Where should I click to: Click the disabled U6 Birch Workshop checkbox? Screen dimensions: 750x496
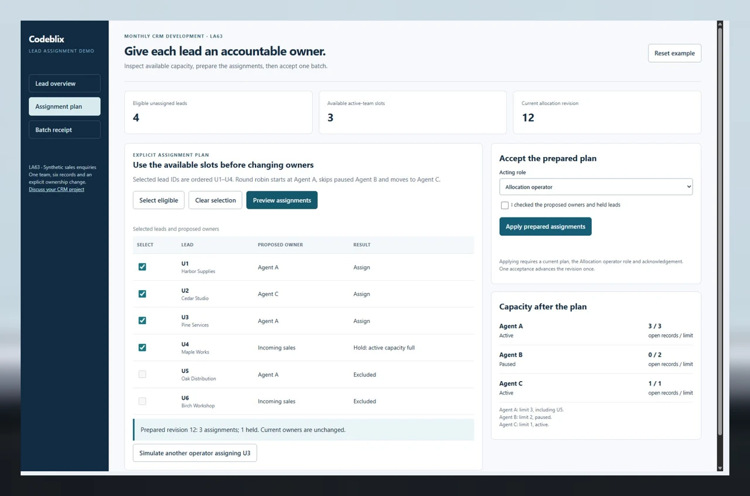(x=142, y=401)
